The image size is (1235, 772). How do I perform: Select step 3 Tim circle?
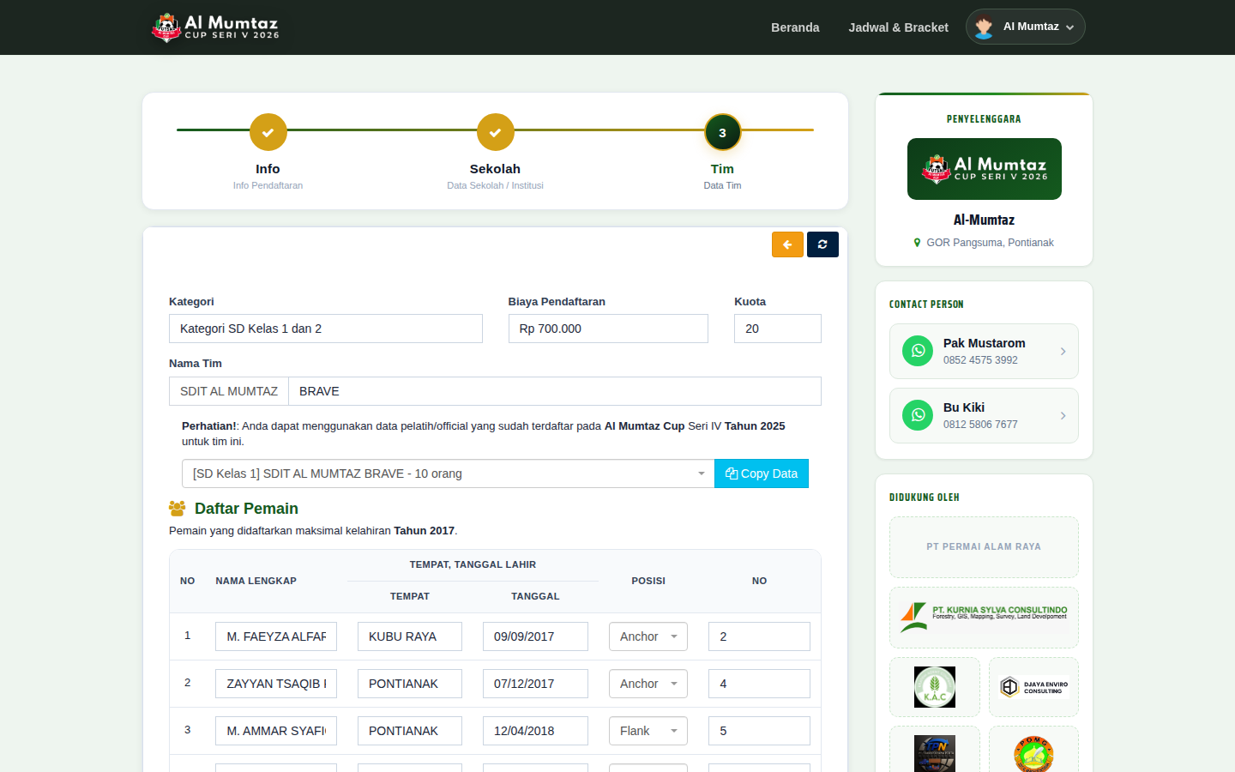coord(722,132)
